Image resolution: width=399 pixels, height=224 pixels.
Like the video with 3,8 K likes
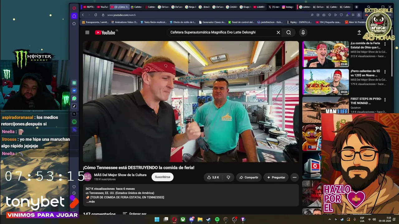(x=213, y=177)
